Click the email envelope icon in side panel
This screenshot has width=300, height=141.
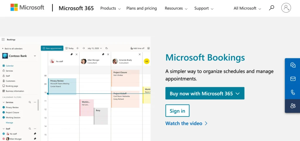point(293,79)
